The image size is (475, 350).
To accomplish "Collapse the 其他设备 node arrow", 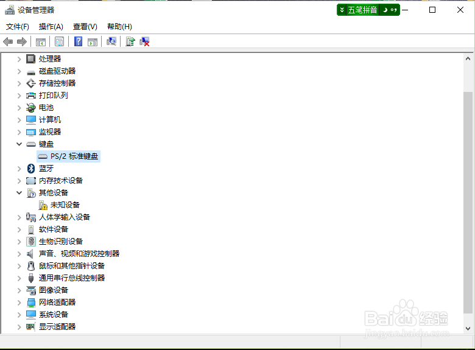I will [19, 193].
